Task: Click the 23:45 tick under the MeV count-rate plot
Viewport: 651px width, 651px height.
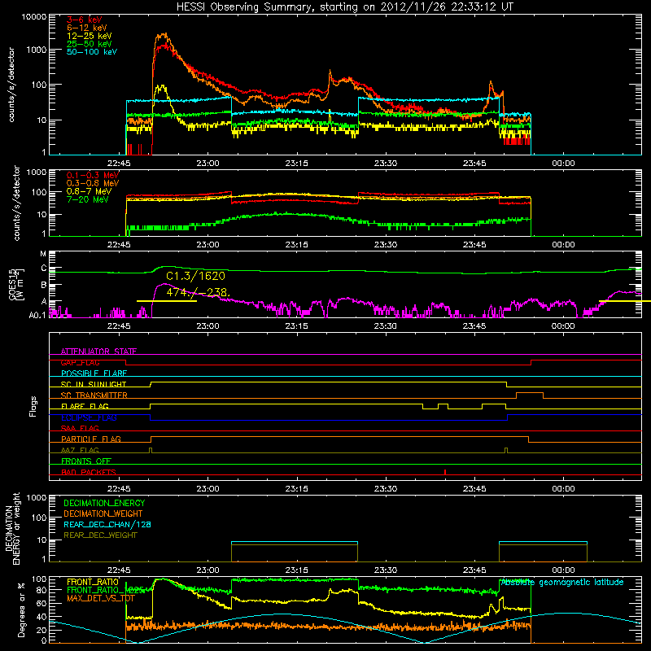Action: (474, 245)
